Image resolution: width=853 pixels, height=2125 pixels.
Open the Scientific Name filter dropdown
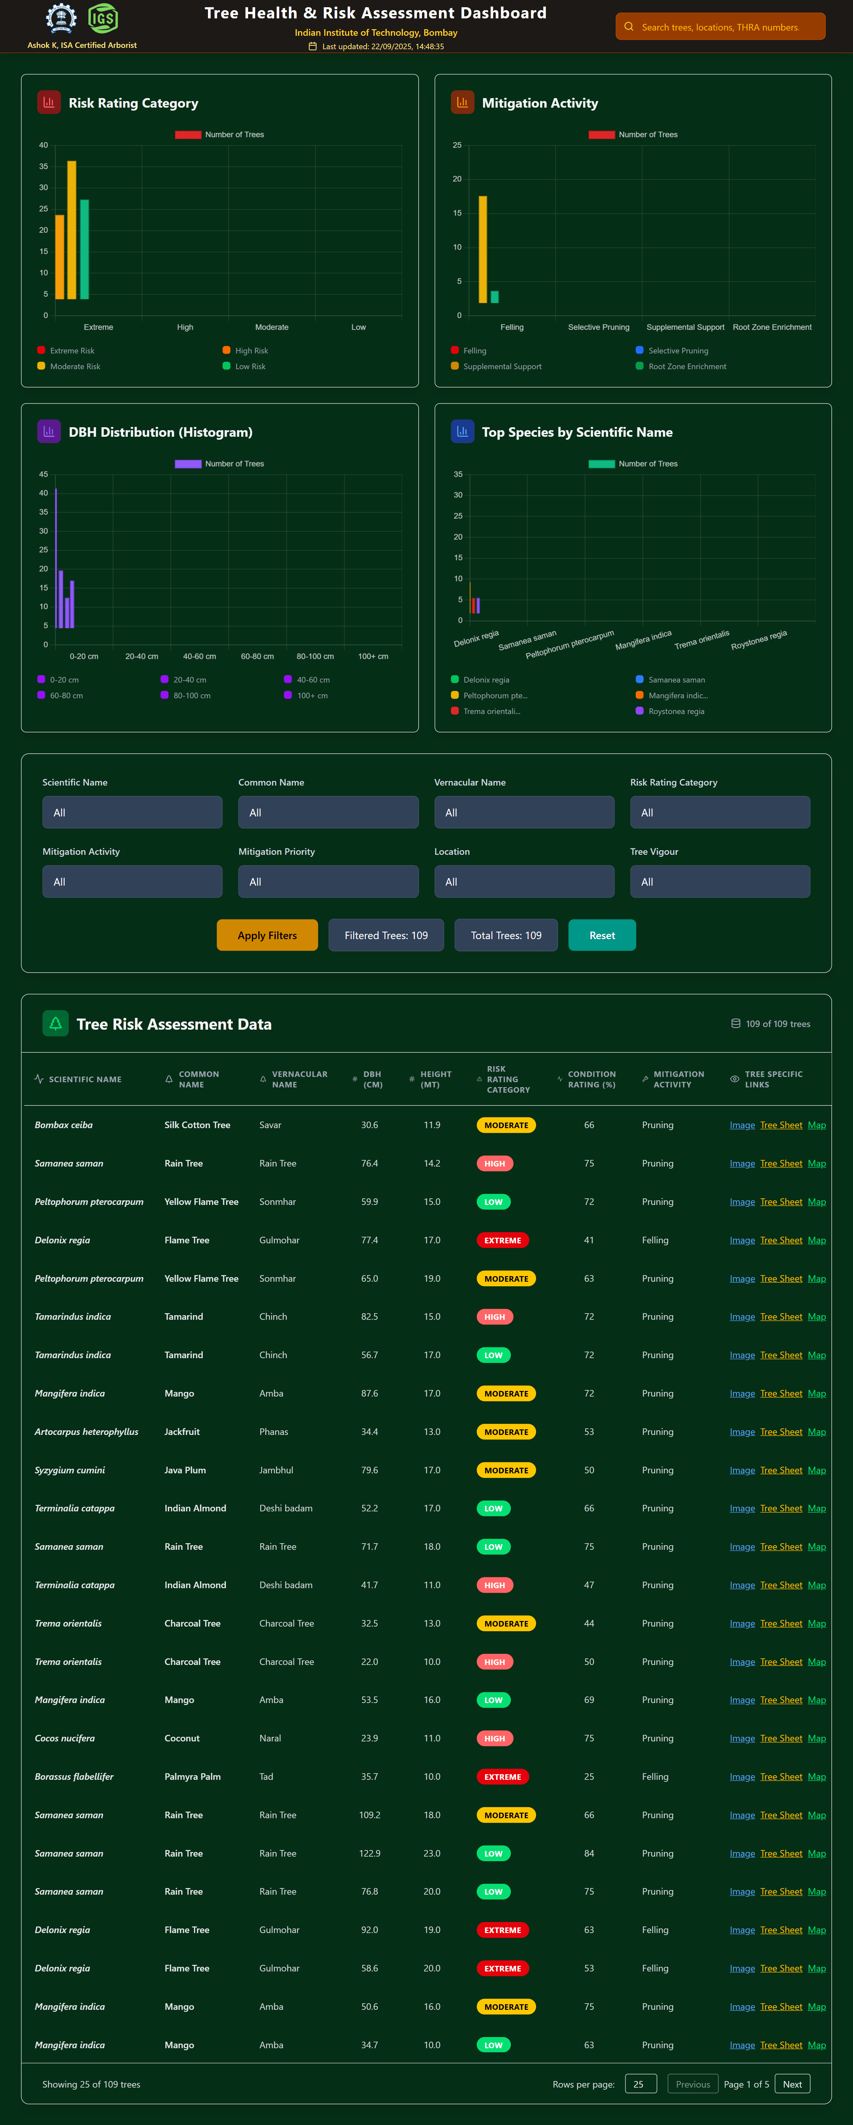(132, 812)
